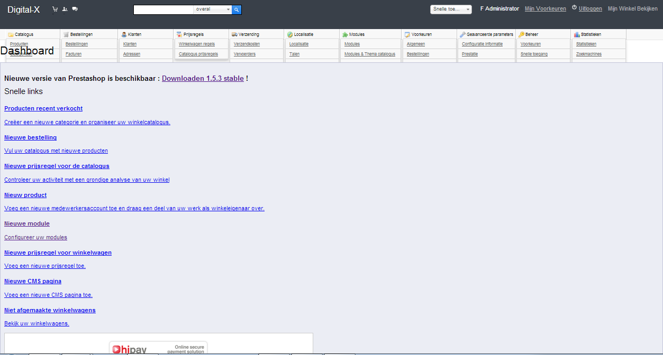663x355 pixels.
Task: Select Modules & Thema catalogus item
Action: point(370,54)
